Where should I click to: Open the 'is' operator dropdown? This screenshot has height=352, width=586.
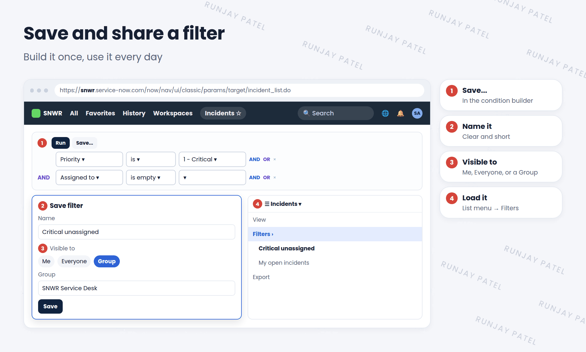tap(151, 159)
